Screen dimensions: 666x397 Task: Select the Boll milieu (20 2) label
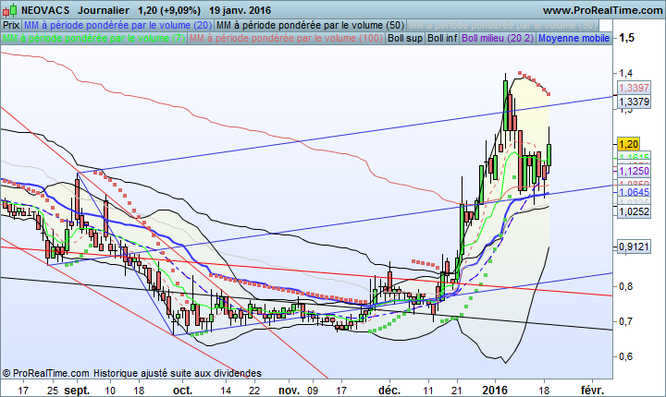(x=497, y=39)
